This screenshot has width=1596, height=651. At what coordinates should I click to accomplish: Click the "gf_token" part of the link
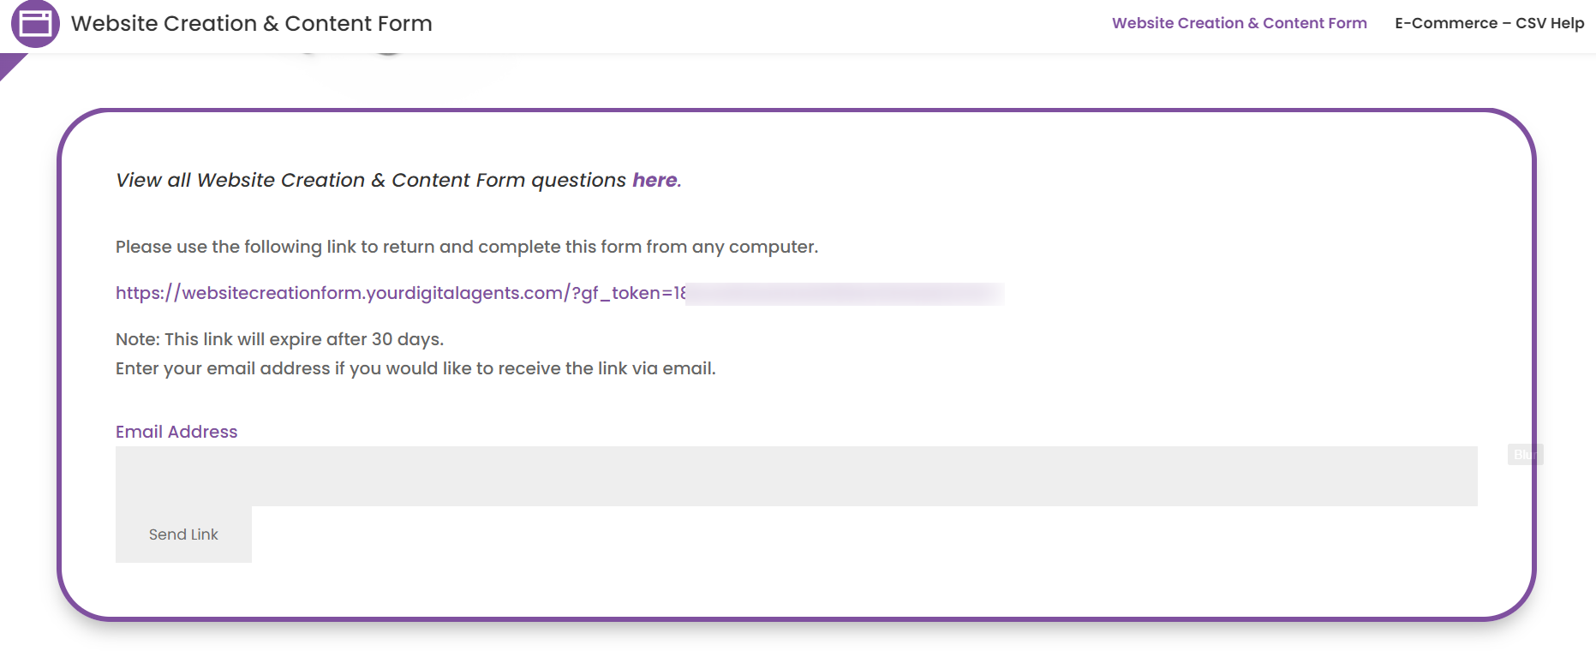[620, 293]
